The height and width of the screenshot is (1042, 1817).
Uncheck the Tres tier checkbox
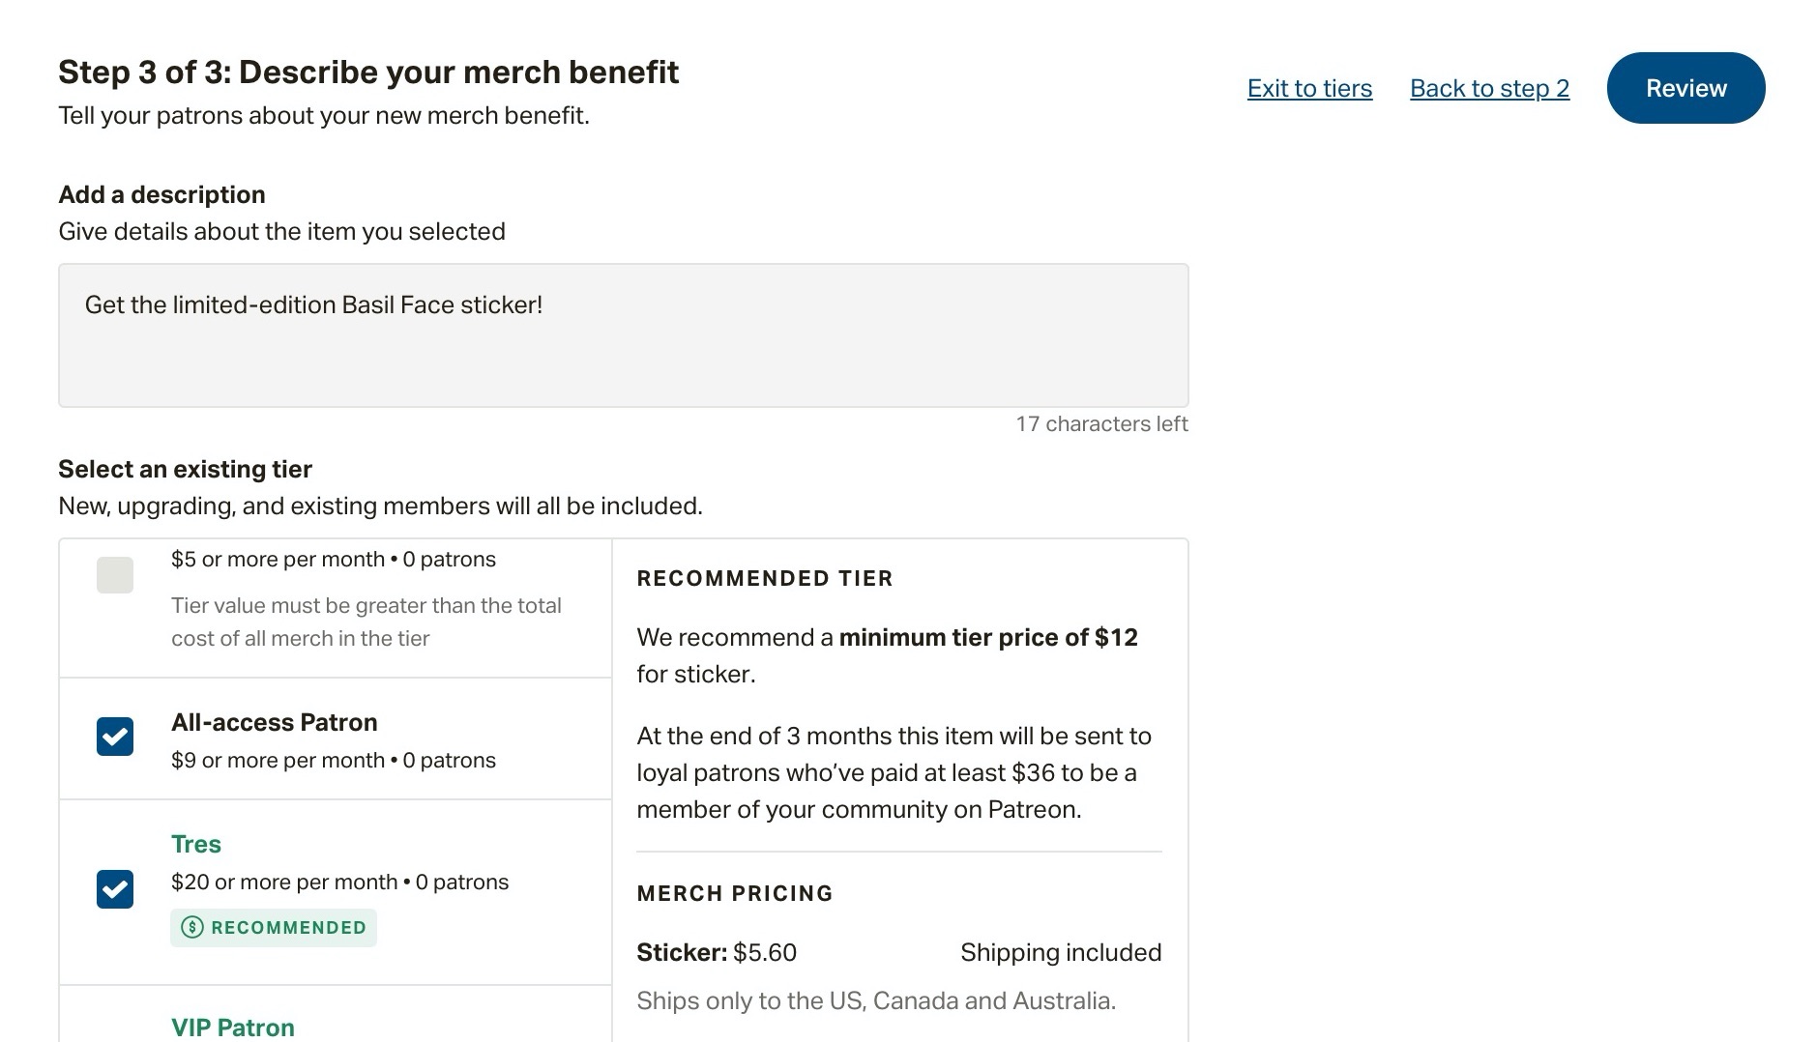click(115, 889)
